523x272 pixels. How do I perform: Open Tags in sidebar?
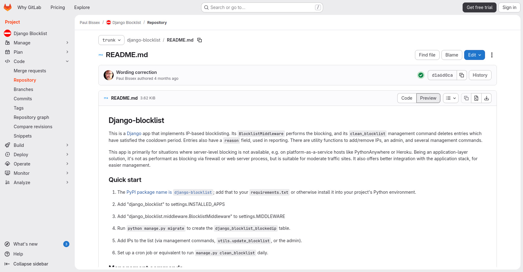point(19,108)
